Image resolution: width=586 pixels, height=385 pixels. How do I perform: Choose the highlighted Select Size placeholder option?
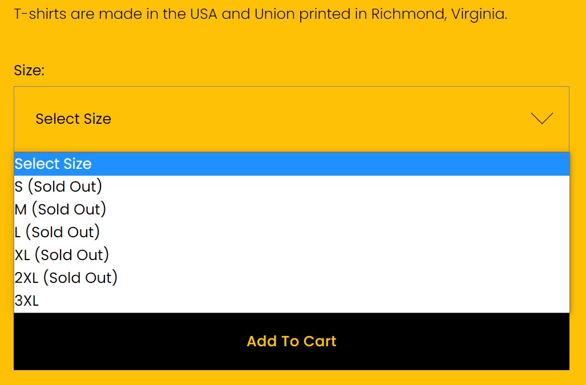[53, 164]
